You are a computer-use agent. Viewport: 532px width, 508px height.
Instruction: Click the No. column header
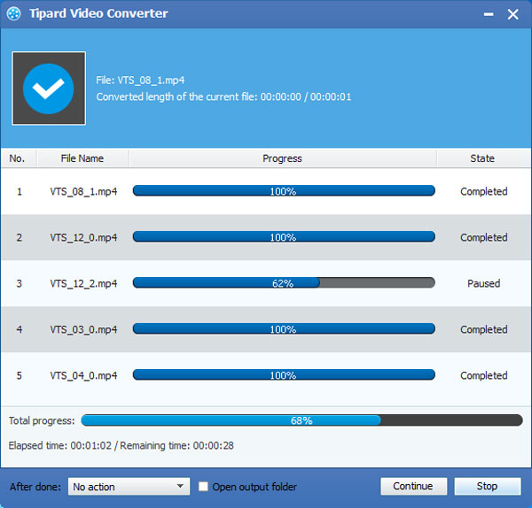pos(19,158)
